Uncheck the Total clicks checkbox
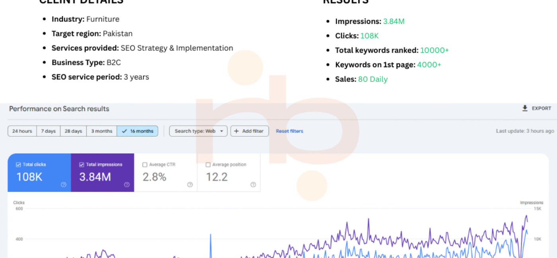This screenshot has height=258, width=557. tap(18, 165)
